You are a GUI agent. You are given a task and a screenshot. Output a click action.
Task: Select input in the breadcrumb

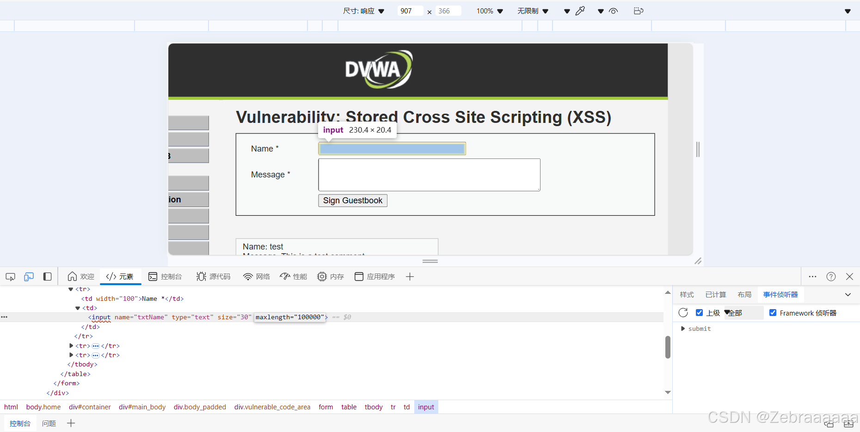click(426, 407)
